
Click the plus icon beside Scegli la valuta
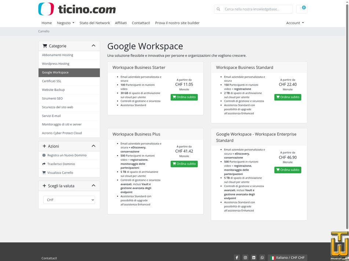44,186
